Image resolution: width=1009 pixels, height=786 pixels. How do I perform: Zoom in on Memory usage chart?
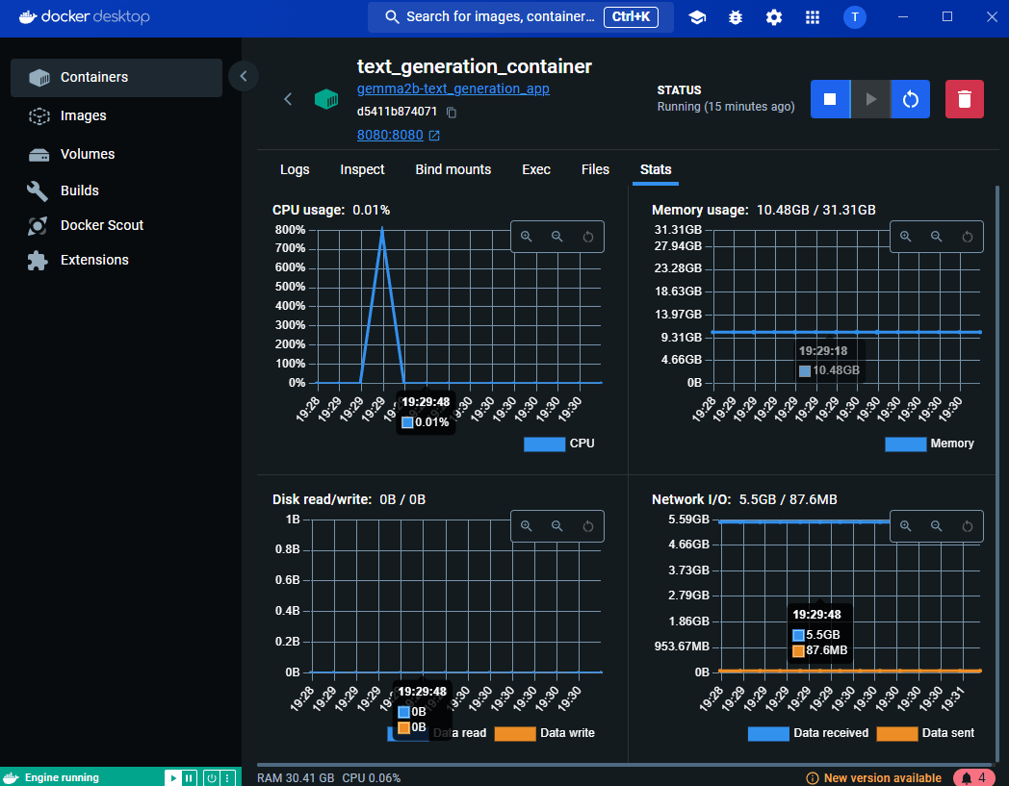tap(905, 237)
